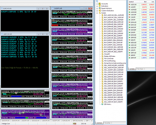Click the BUY_USDCHF_SELL_USDJPY script icon
Screen dimensions: 156x125
102,52
